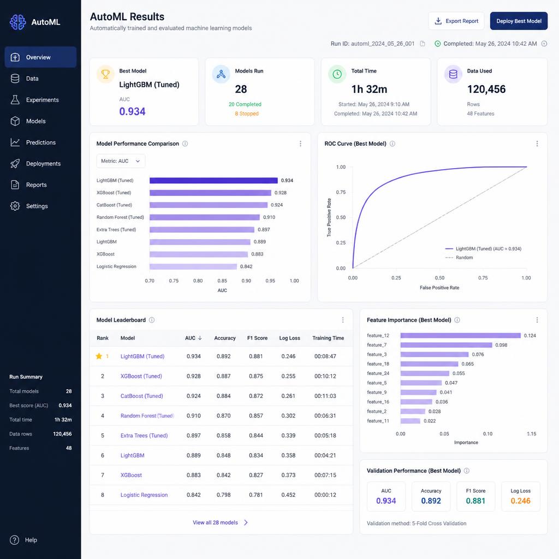Viewport: 559px width, 559px height.
Task: Click LightGBM (Tuned) ROC legend entry
Action: (483, 248)
